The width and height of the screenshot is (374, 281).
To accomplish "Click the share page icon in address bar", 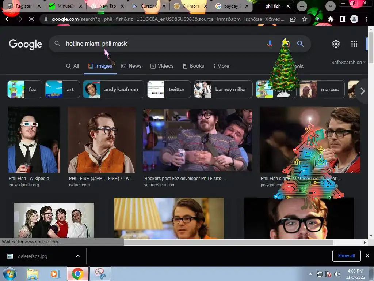I will pyautogui.click(x=293, y=19).
